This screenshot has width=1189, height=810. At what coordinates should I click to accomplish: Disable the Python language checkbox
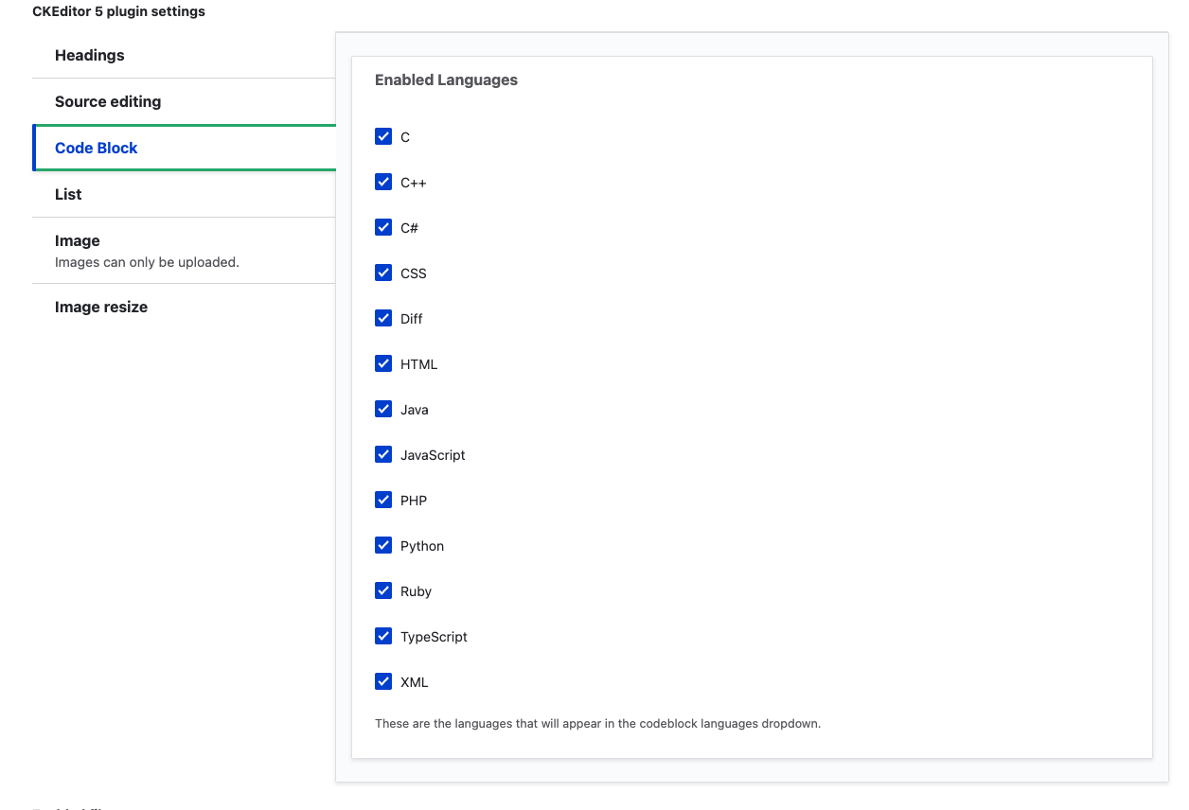click(383, 545)
